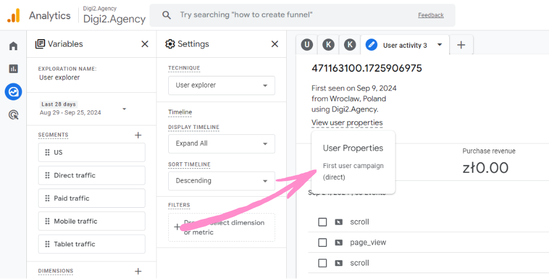Click the Filters drop zone
The height and width of the screenshot is (279, 549).
(x=221, y=227)
